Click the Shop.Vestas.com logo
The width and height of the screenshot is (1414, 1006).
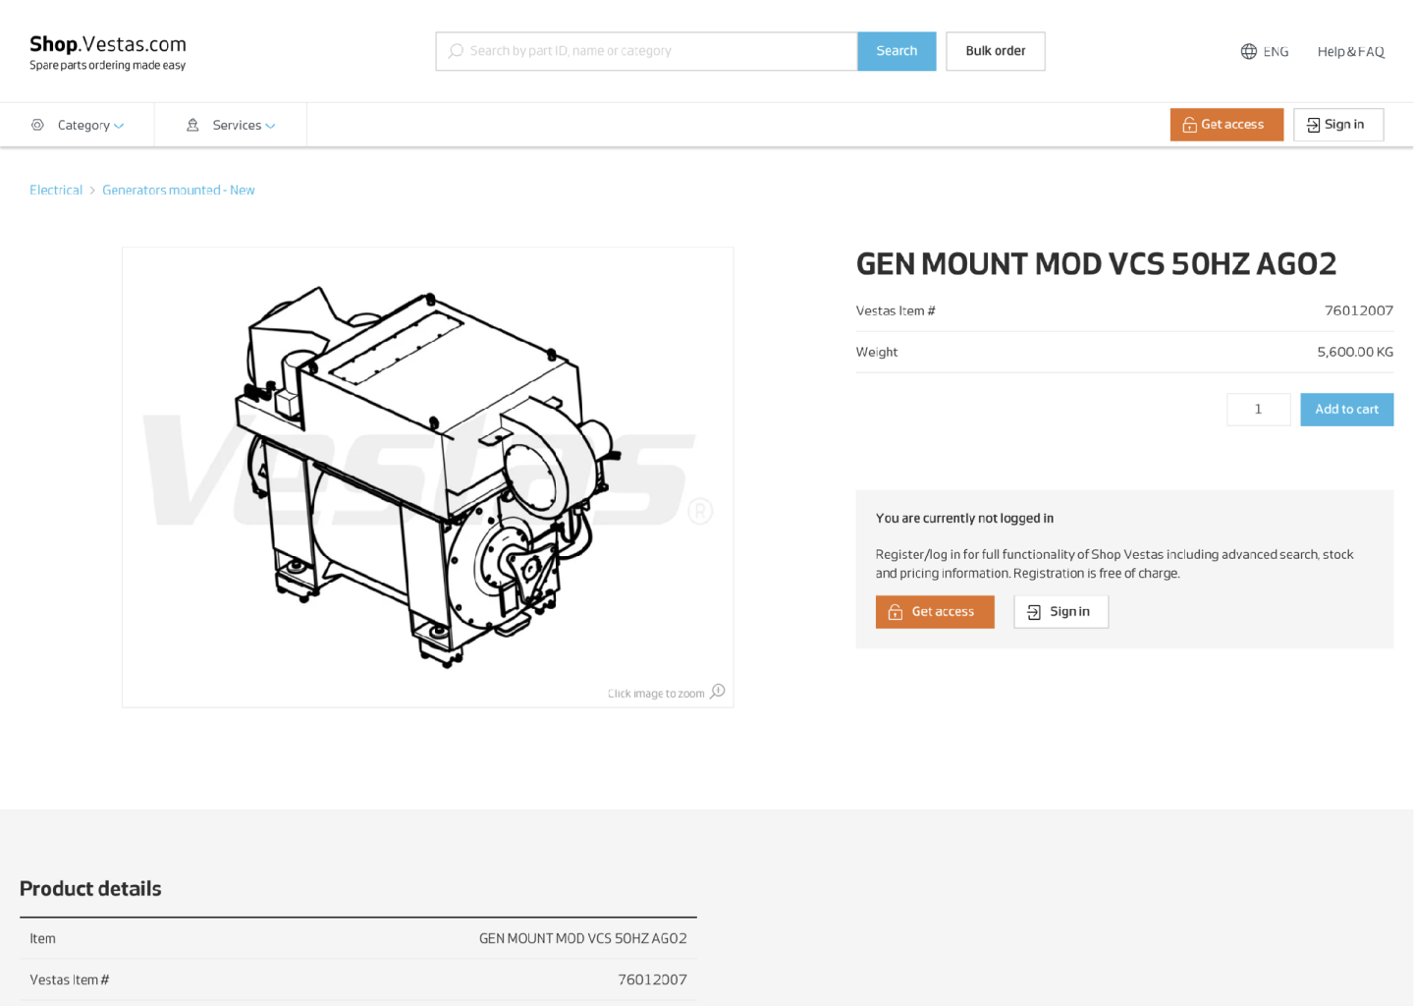pyautogui.click(x=107, y=52)
